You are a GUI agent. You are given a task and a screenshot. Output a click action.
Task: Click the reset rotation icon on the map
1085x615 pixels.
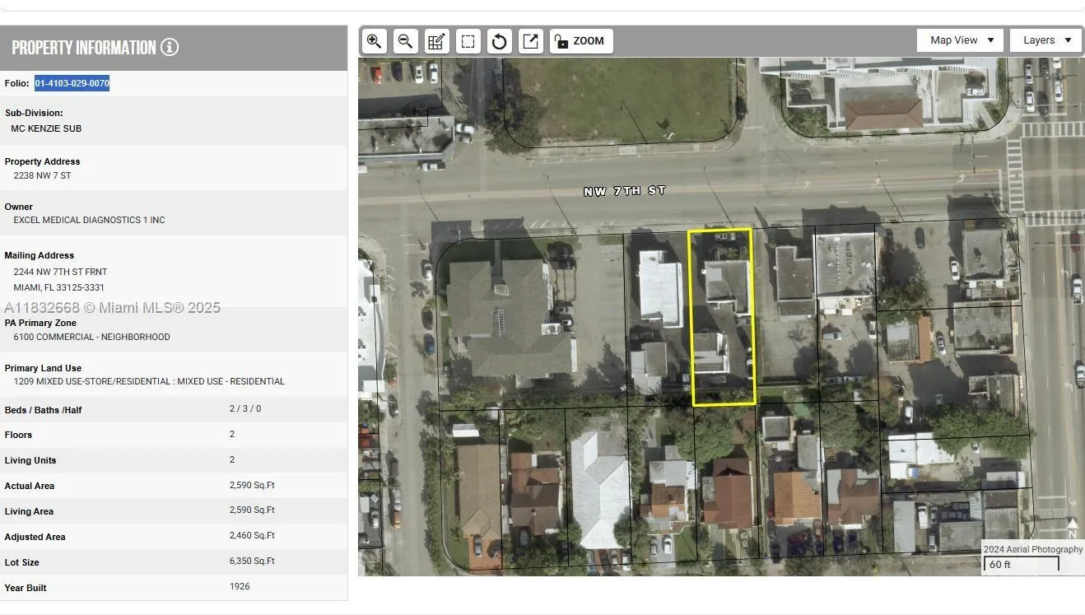coord(499,40)
